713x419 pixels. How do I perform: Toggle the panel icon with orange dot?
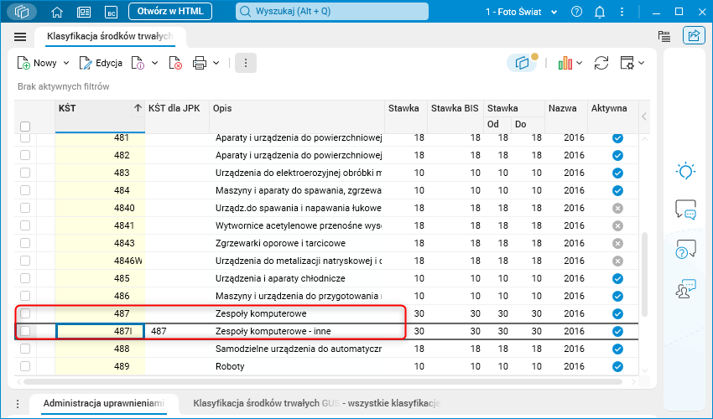523,63
